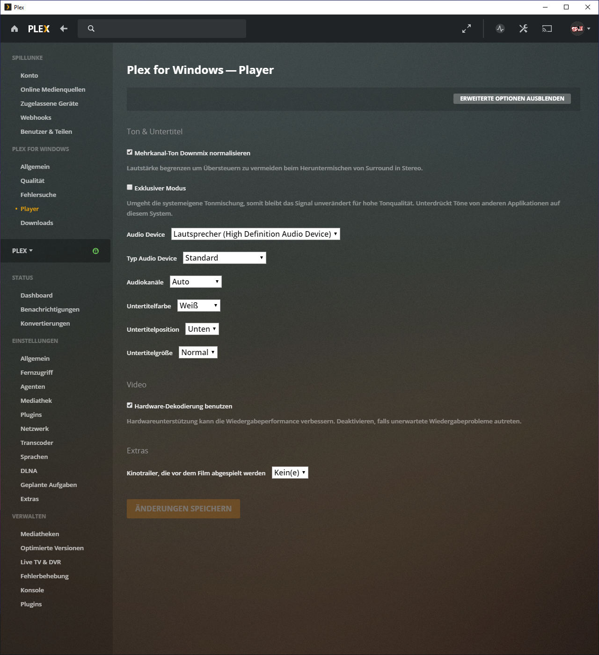Open the Audiokanäle dropdown

[x=196, y=282]
